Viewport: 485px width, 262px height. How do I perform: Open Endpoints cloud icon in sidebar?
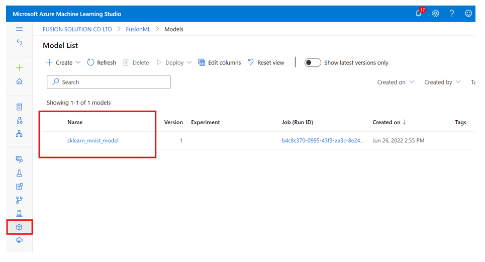point(19,240)
